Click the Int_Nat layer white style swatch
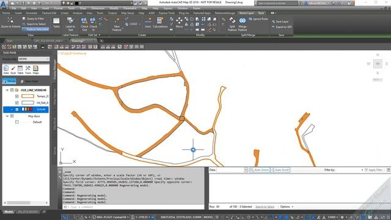Image resolution: width=391 pixels, height=220 pixels. [27, 103]
